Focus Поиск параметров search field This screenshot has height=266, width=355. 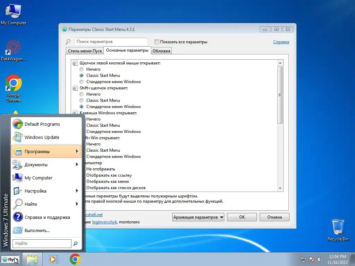[111, 42]
